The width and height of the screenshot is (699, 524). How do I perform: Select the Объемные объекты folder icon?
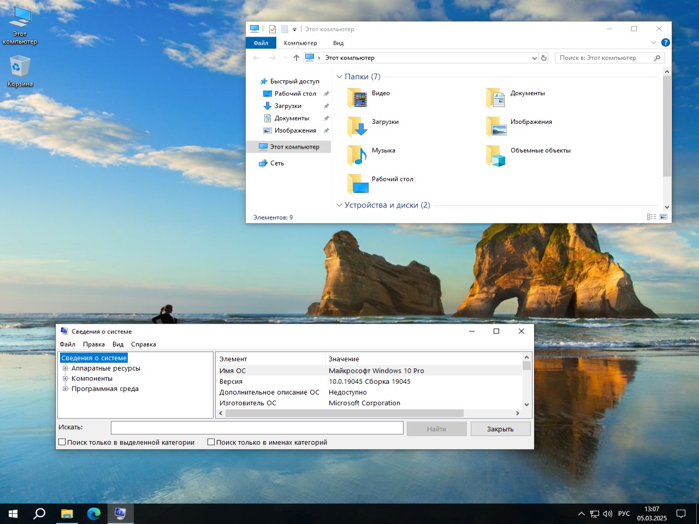tap(496, 155)
